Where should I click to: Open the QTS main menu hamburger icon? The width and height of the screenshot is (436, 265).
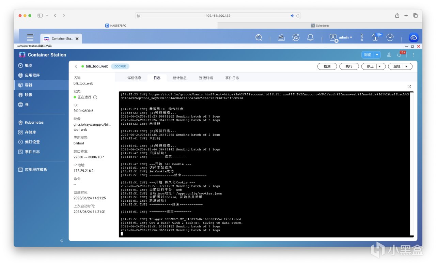30,37
